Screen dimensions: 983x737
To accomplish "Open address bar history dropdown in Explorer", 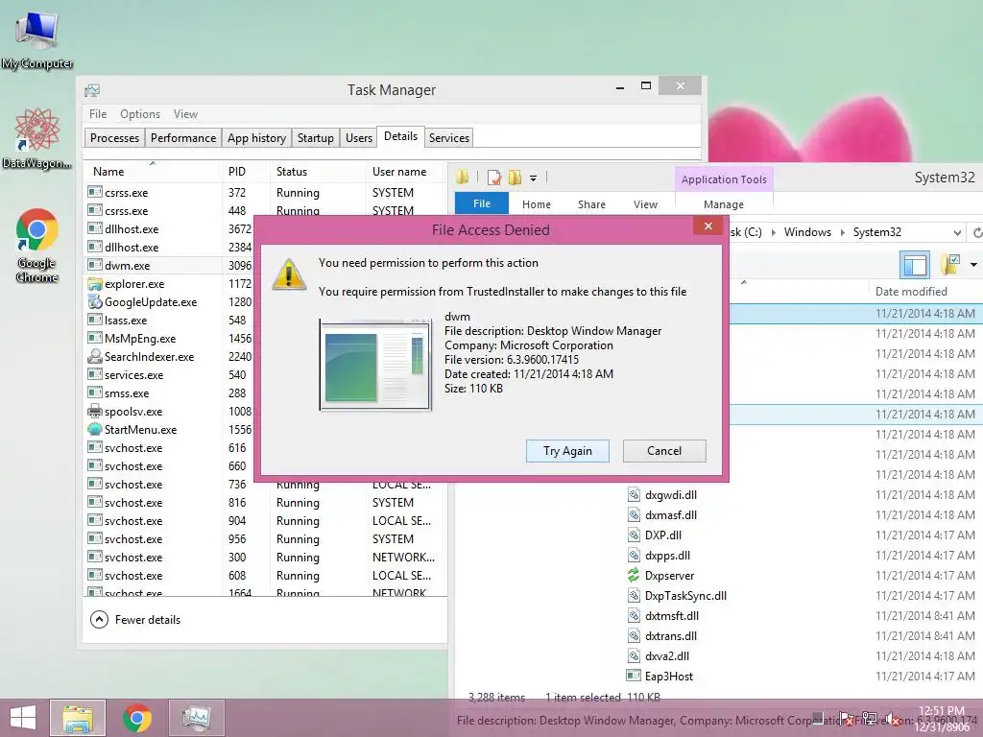I will point(957,232).
